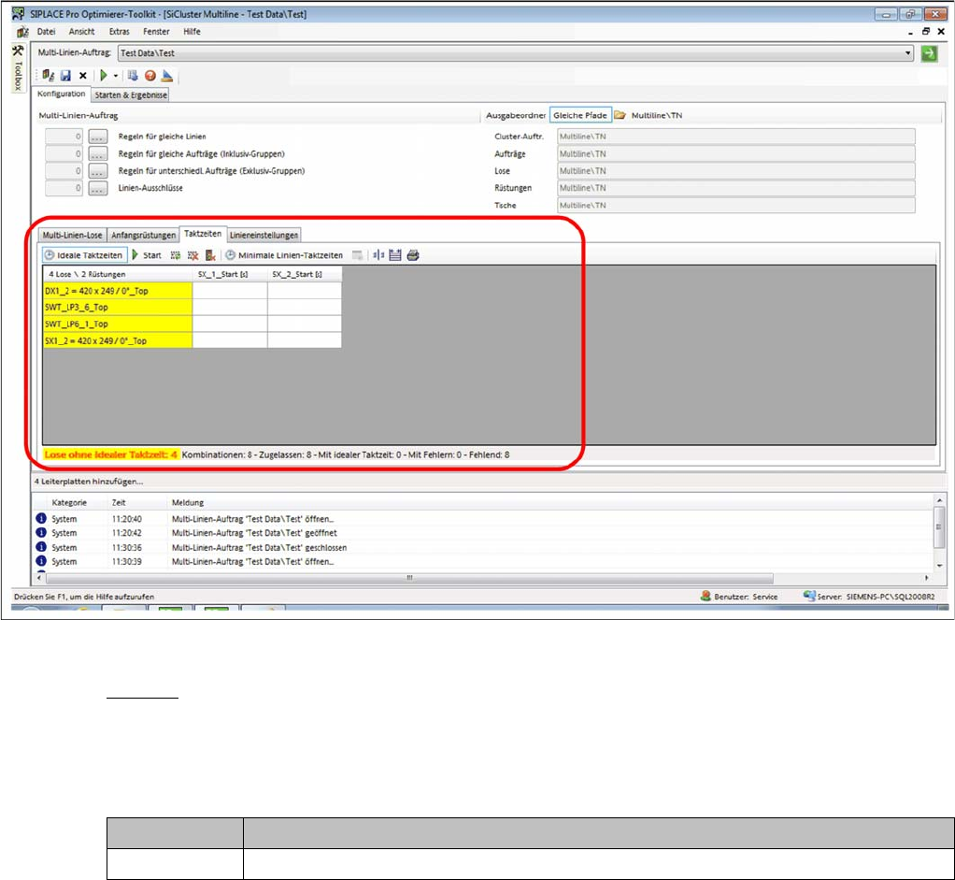Select the SX1_2 = 420 x 249 / 0°_Top row
This screenshot has height=880, width=955.
pyautogui.click(x=118, y=340)
